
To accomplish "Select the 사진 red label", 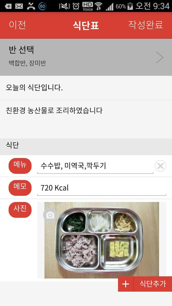I will [x=20, y=210].
